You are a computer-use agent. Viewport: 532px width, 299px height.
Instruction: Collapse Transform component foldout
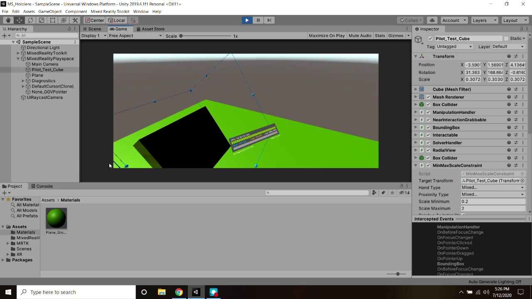pyautogui.click(x=415, y=56)
